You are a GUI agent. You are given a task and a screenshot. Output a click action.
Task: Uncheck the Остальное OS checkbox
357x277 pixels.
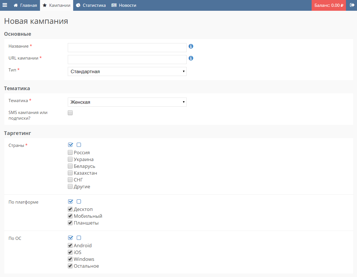[x=70, y=266]
